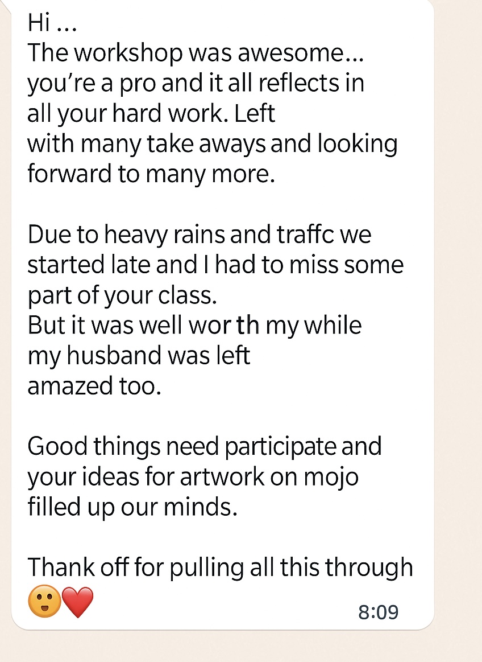Tap the red heart emoji
Image resolution: width=482 pixels, height=662 pixels.
pyautogui.click(x=77, y=603)
